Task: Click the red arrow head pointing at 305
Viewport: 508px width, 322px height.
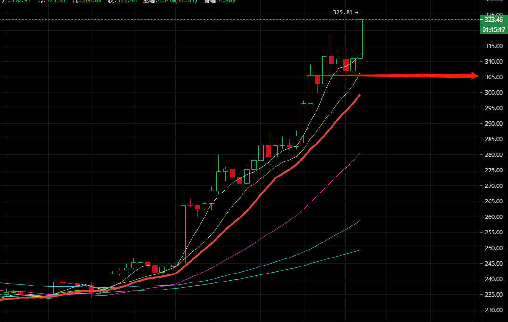Action: (x=474, y=76)
